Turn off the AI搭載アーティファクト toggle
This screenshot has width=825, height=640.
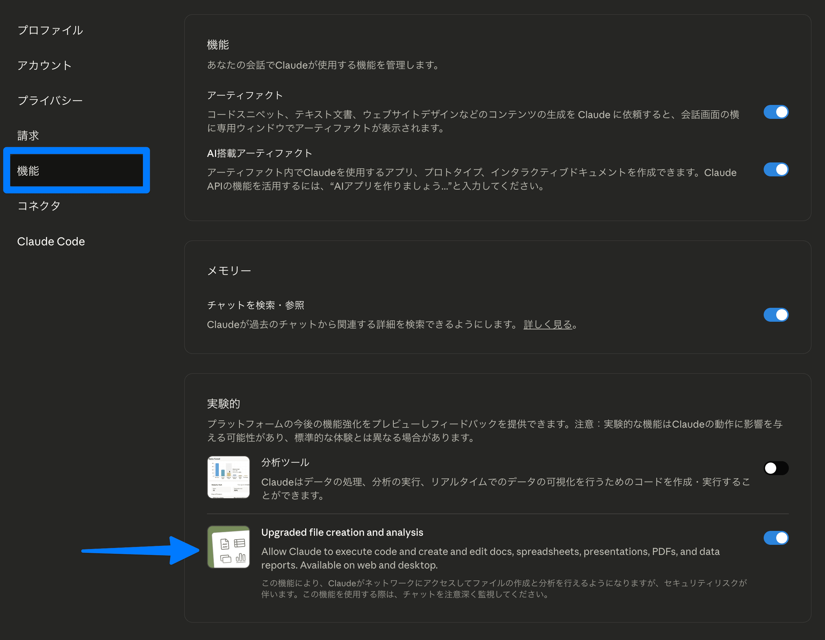(776, 170)
